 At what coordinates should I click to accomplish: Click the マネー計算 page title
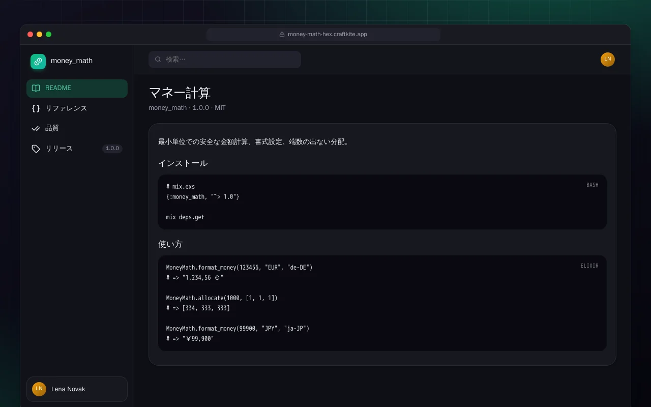[180, 93]
